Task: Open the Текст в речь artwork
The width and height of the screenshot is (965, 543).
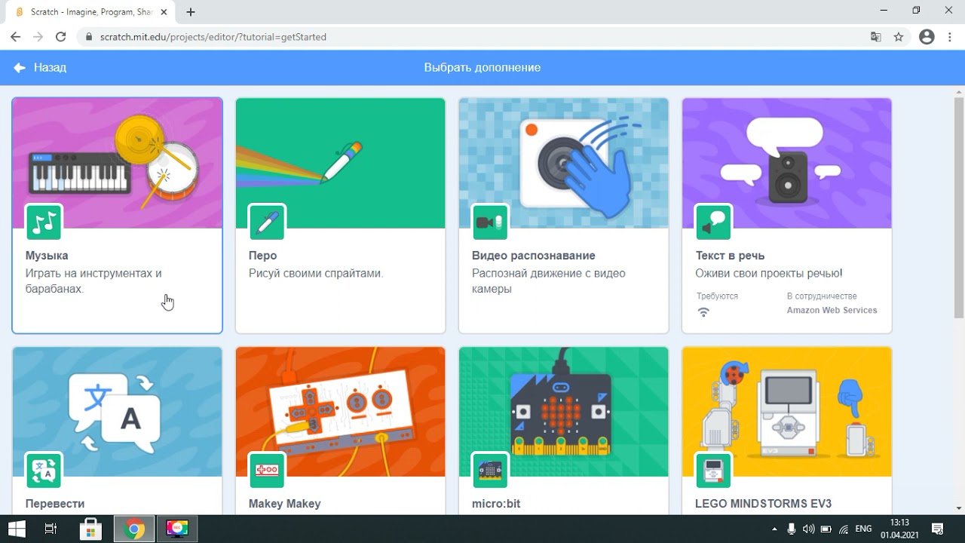Action: coord(787,163)
